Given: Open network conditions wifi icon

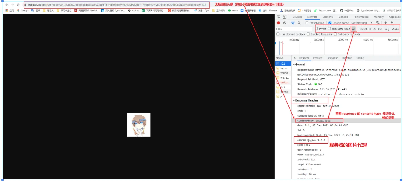Looking at the screenshot, I should click(x=377, y=23).
